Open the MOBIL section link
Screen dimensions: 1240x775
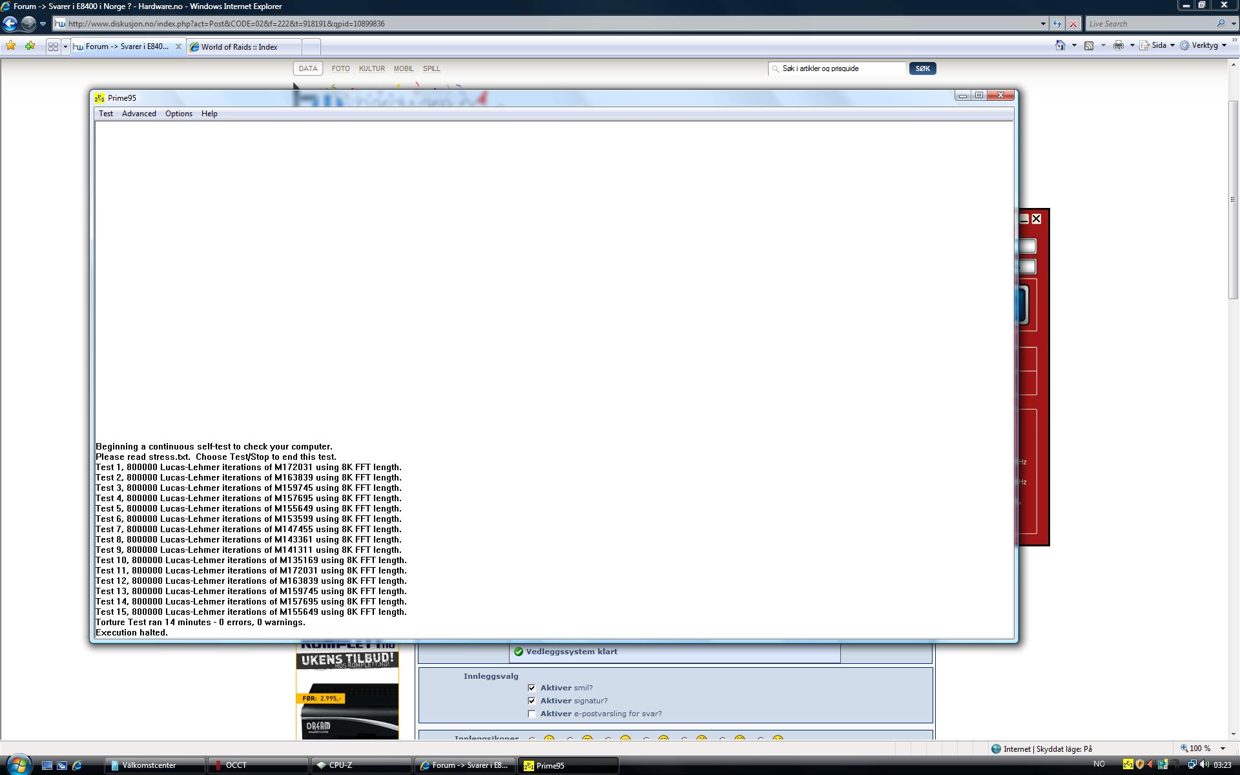click(x=404, y=68)
